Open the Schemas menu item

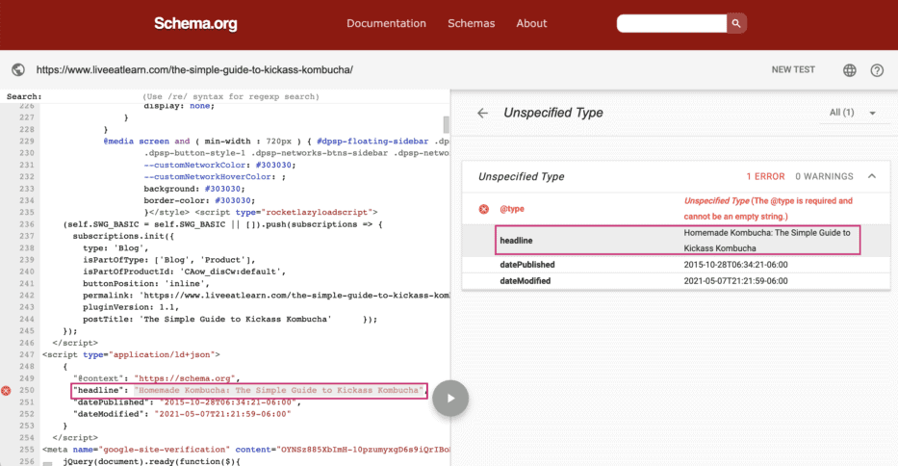472,23
